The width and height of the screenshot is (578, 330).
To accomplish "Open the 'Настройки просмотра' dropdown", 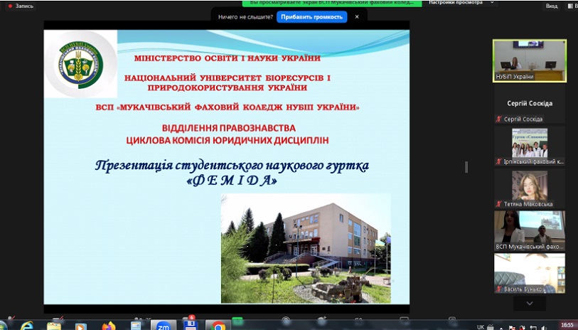I will 461,3.
